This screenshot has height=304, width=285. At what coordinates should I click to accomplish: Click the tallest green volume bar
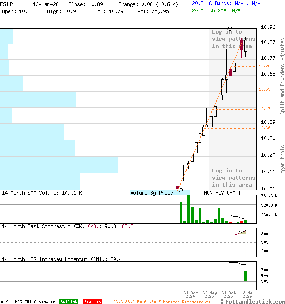189,209
